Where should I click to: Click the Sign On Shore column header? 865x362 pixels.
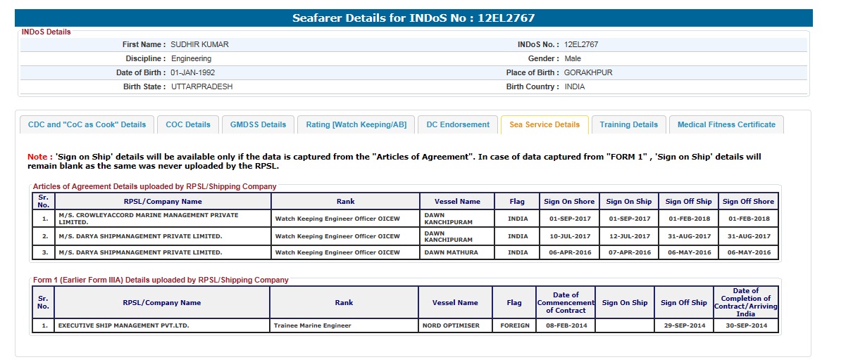click(x=569, y=201)
